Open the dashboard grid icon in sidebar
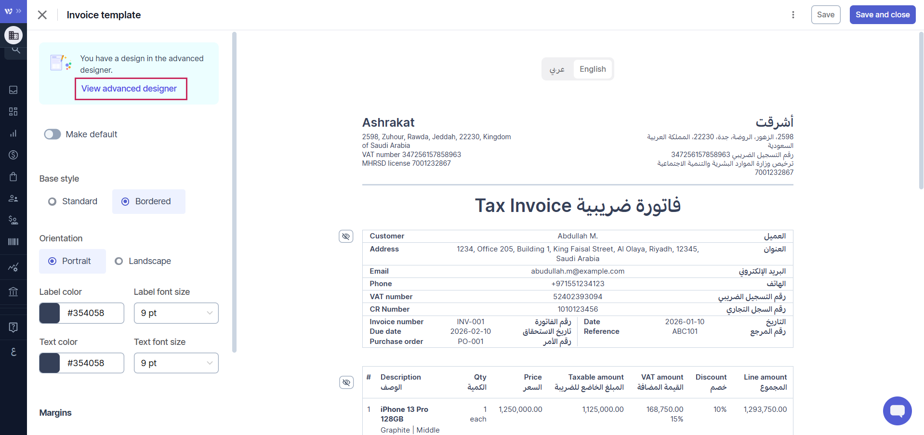This screenshot has width=924, height=435. (13, 112)
